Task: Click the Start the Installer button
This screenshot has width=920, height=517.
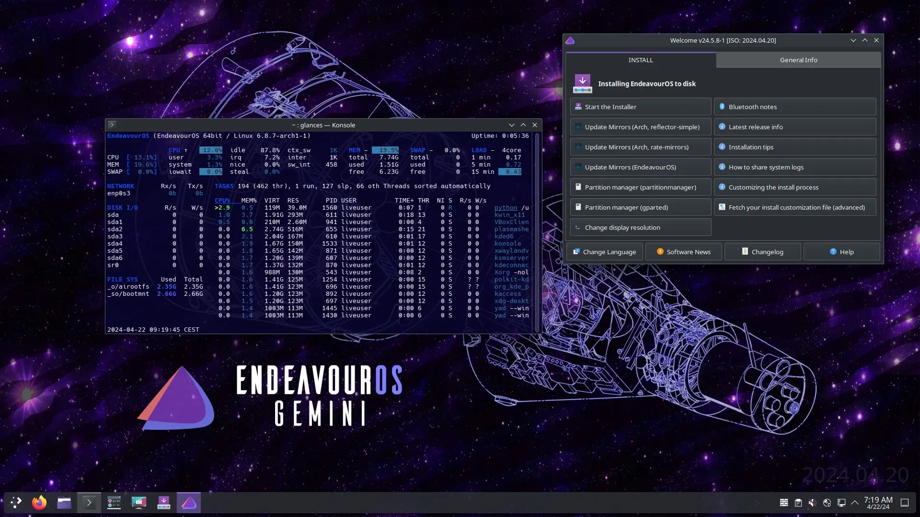Action: 641,107
